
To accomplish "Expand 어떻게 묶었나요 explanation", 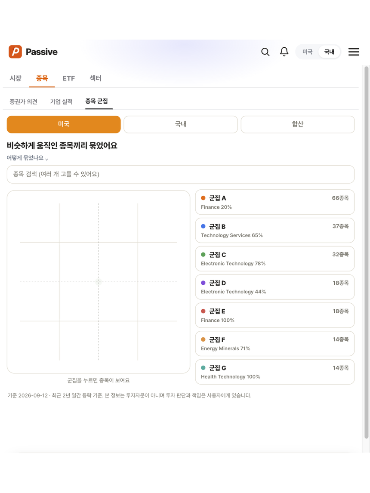I will [x=28, y=158].
